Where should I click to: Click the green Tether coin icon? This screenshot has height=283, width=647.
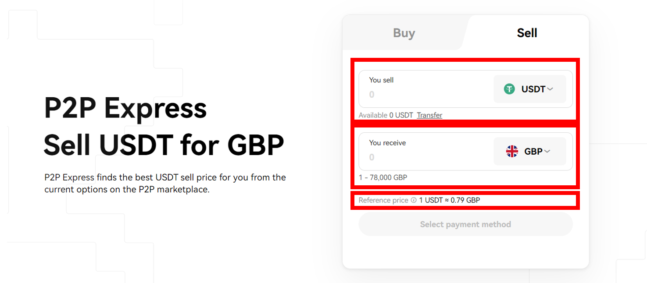[x=509, y=89]
